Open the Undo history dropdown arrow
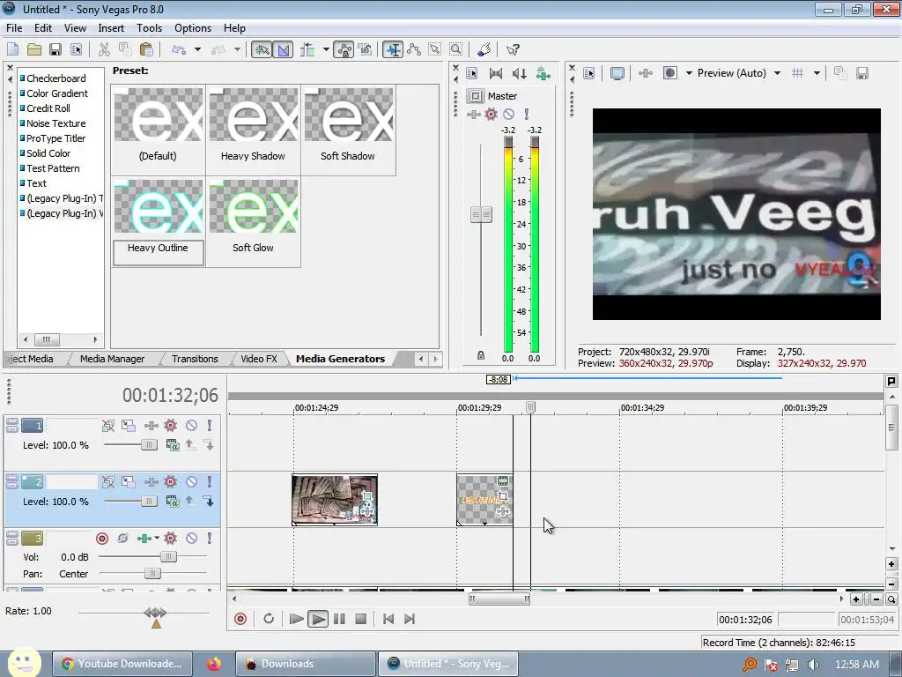This screenshot has height=677, width=902. (x=197, y=49)
